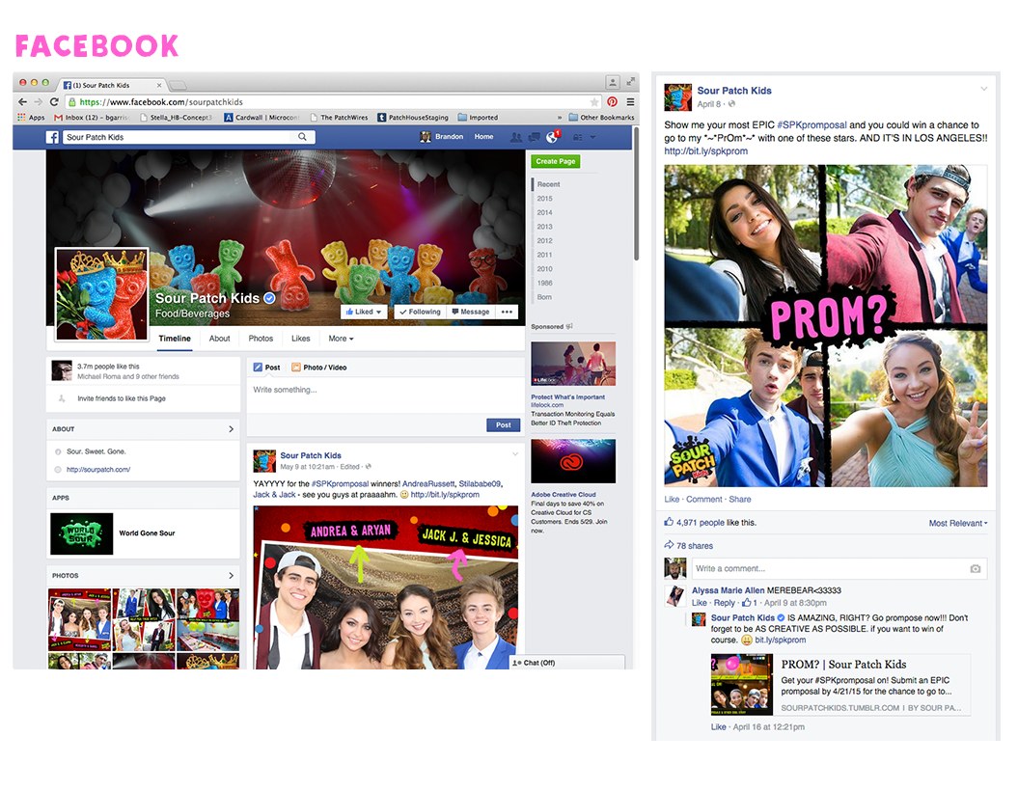Click in Write something text area

tap(386, 395)
